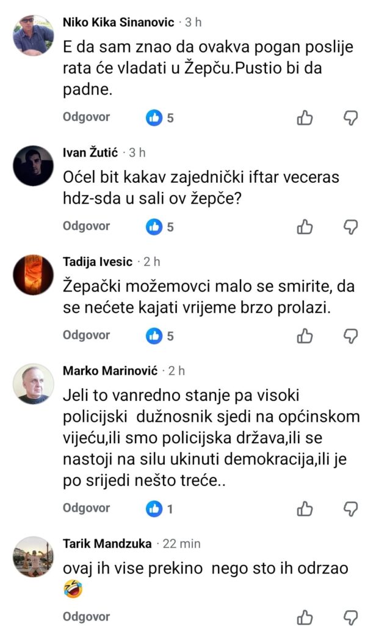Screen dimensions: 376x626
Task: Open Niko Kika Sinanovic's profile picture
Action: pos(34,35)
